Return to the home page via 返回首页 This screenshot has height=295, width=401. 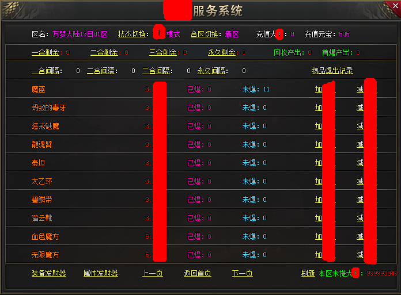[197, 274]
